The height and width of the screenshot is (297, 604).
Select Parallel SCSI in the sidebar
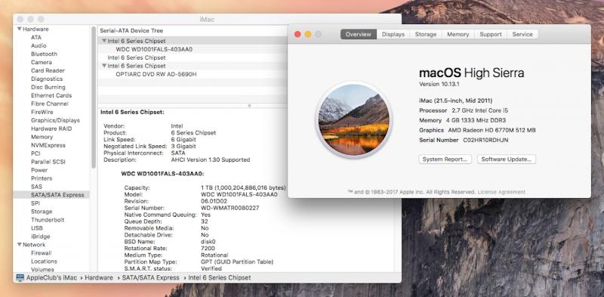(48, 162)
